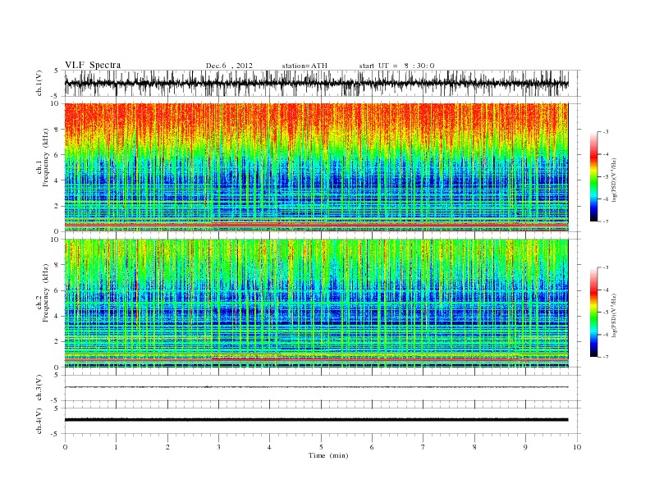
Task: Click the "9" tick on the Time axis
Action: pyautogui.click(x=525, y=447)
